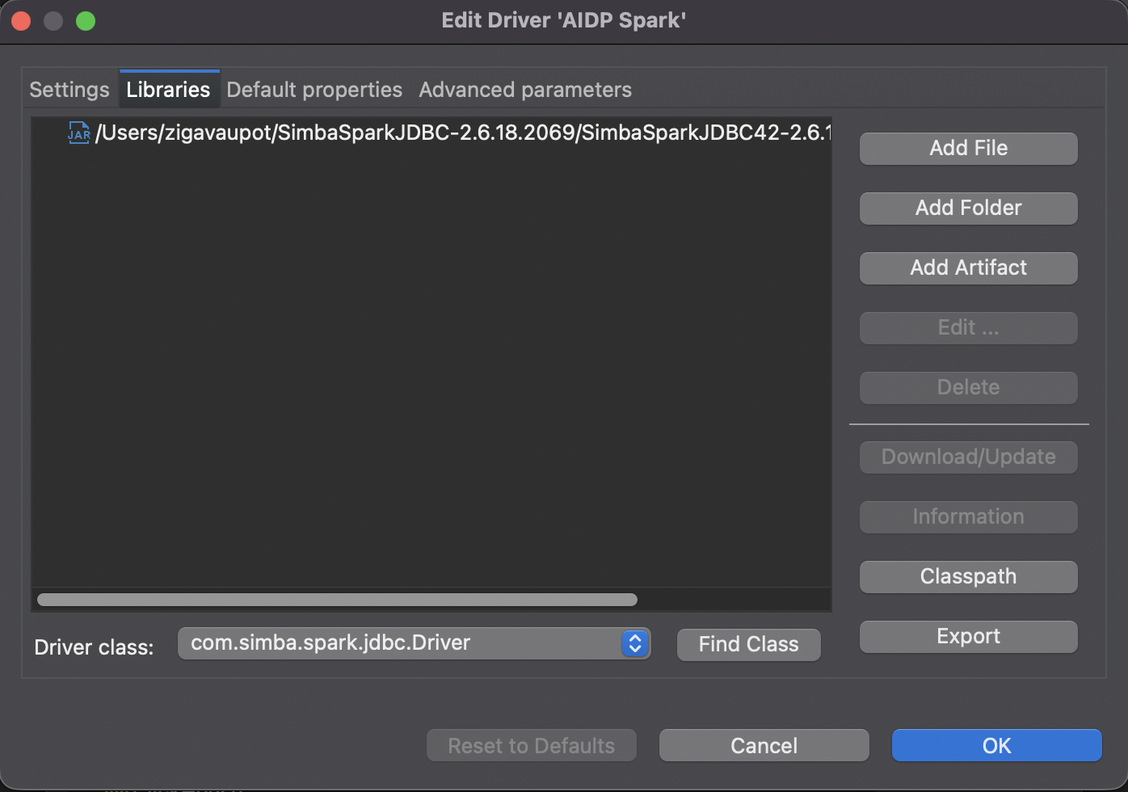Click the Add Artifact button

pos(968,268)
